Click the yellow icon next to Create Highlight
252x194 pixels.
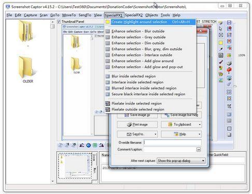click(108, 22)
